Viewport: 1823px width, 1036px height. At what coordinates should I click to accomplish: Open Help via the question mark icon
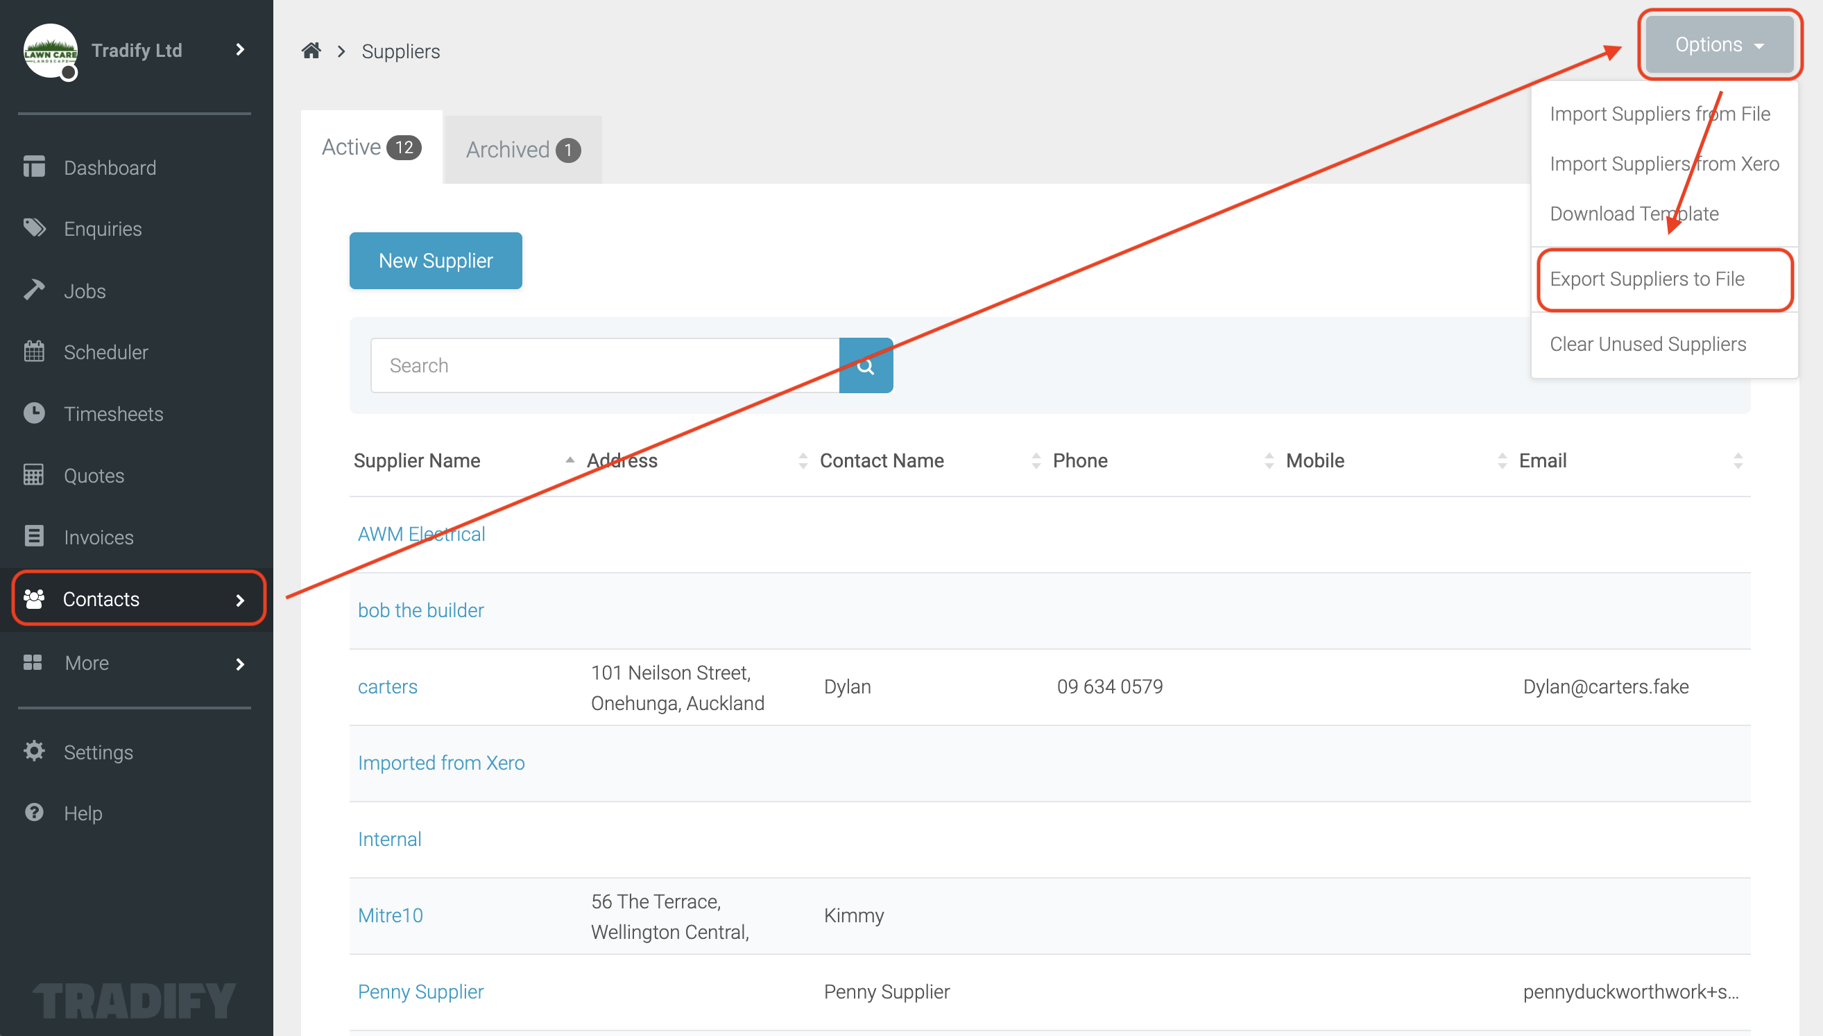click(33, 813)
